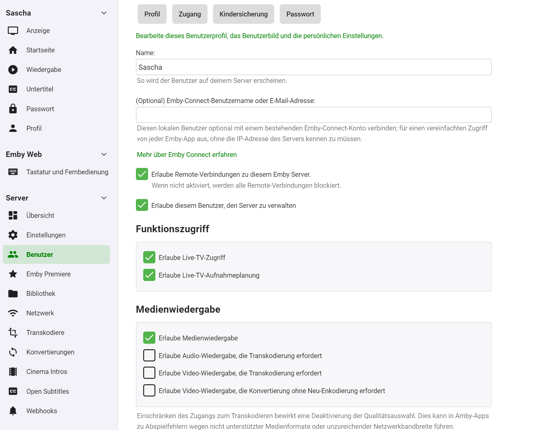
Task: Open Konvertierungen settings page
Action: point(56,352)
